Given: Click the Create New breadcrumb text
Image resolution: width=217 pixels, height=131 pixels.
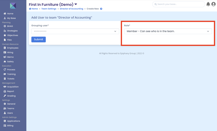Looking at the screenshot, I should coord(93,9).
